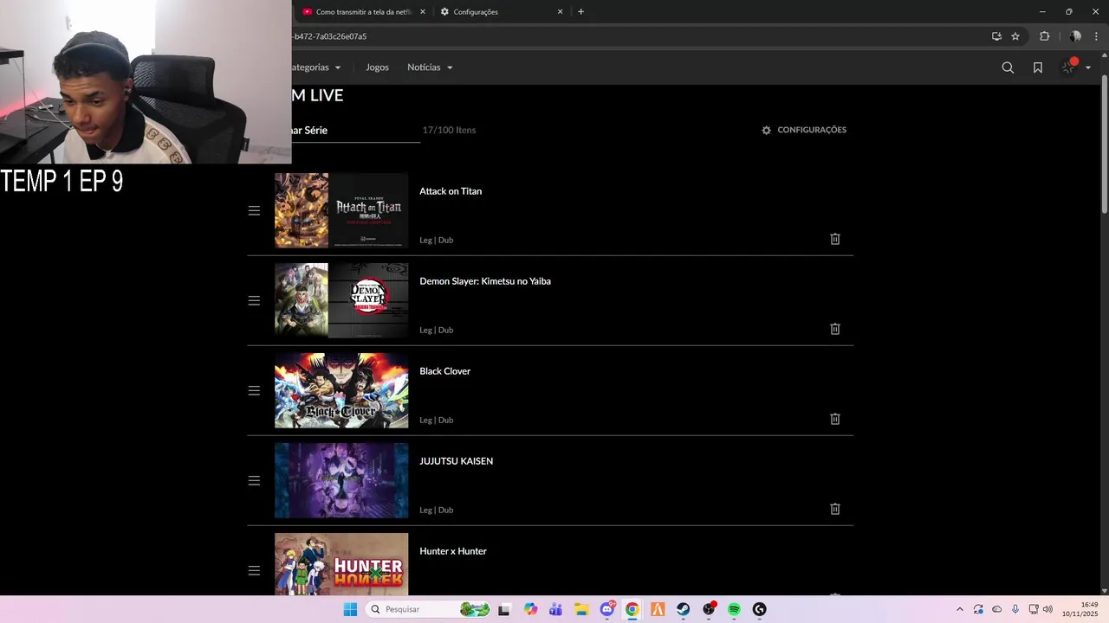Grab reorder handle for Hunter x Hunter row
The height and width of the screenshot is (623, 1109).
[x=254, y=570]
